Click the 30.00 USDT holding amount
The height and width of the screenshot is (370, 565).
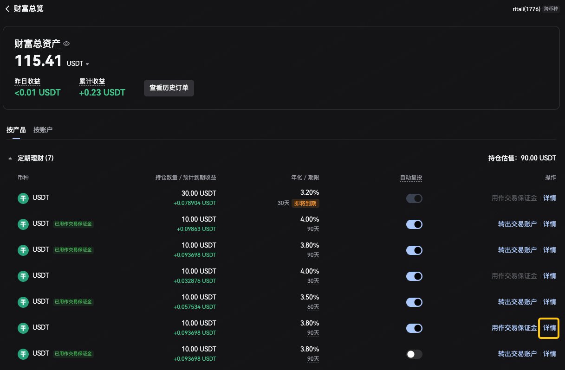199,193
